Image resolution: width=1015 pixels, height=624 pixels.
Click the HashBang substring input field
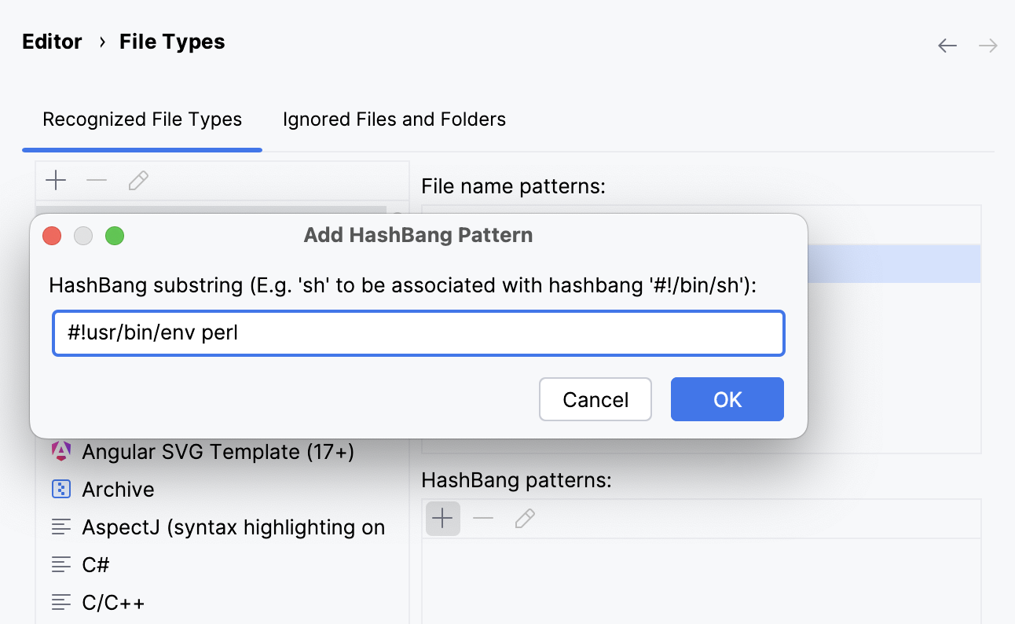(418, 332)
